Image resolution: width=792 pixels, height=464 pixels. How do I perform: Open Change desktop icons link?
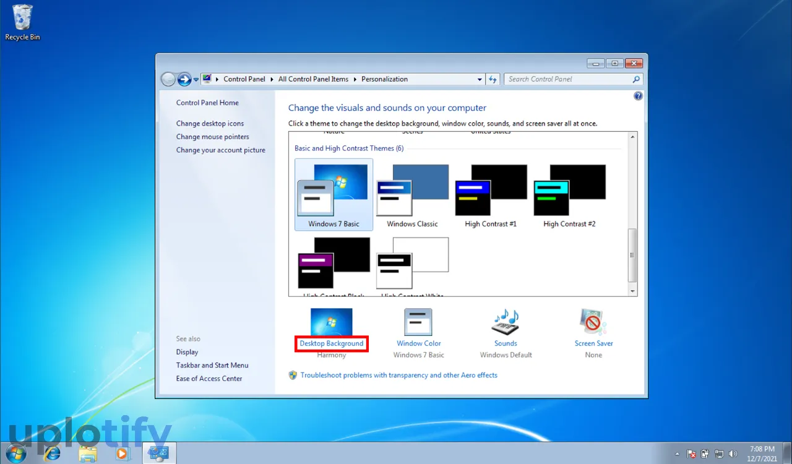click(x=210, y=123)
